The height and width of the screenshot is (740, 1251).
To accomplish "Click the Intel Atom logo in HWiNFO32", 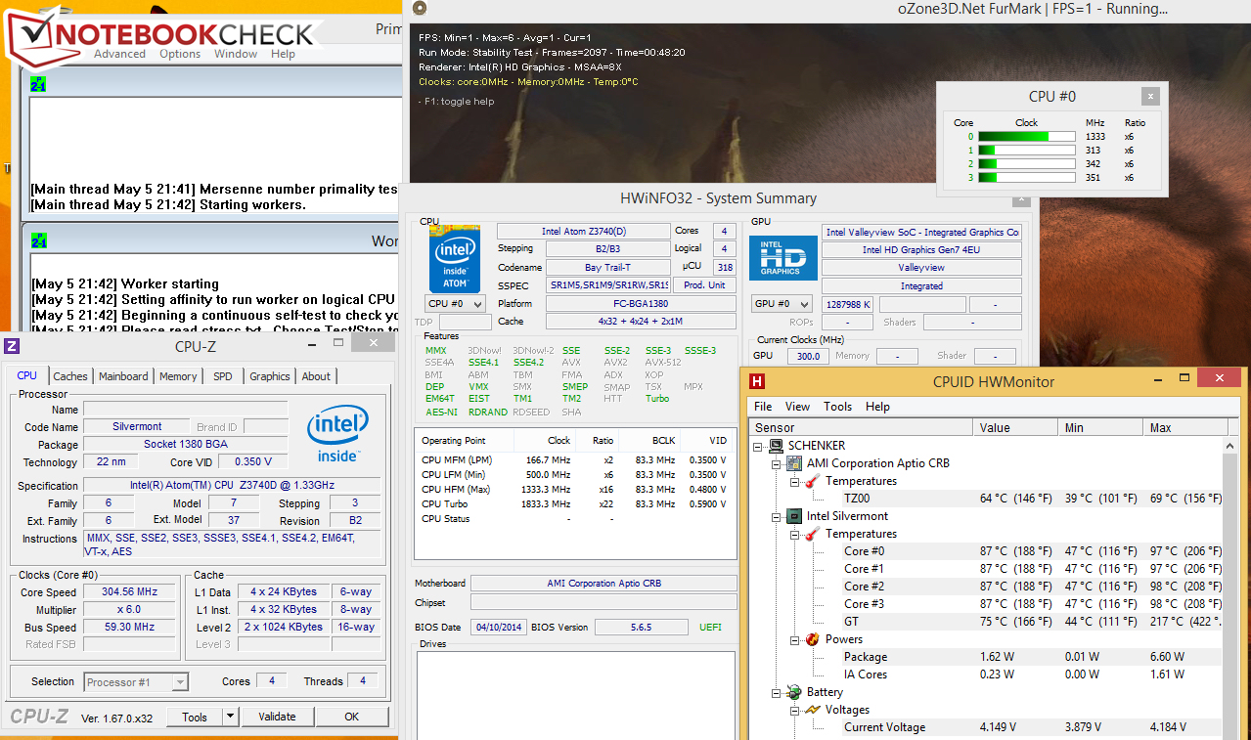I will [455, 258].
